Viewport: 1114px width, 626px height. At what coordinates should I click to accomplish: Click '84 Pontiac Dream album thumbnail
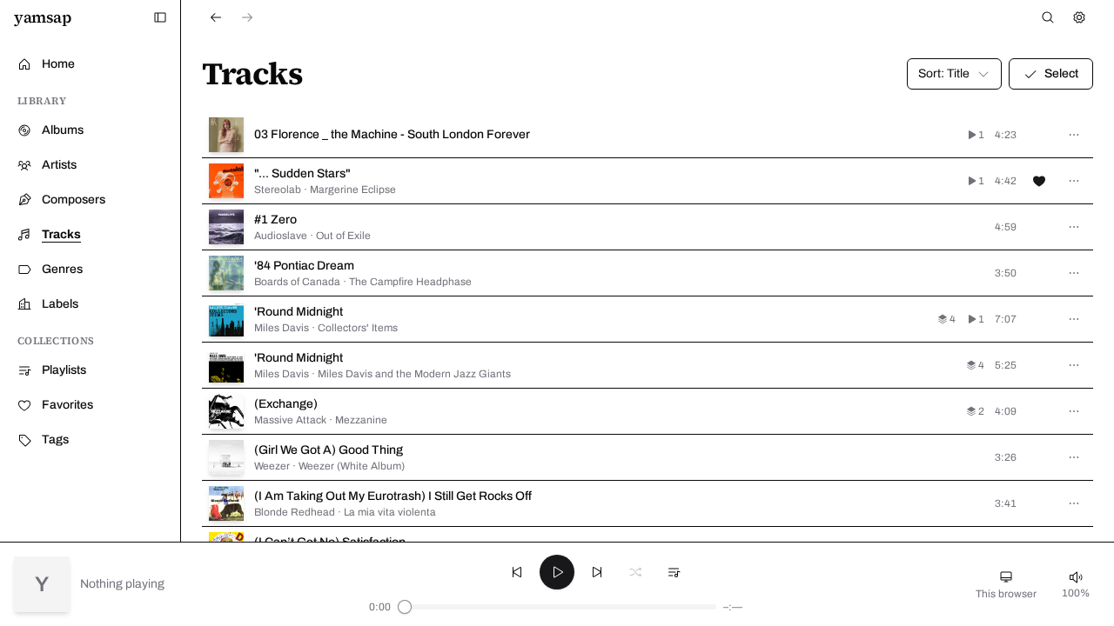pyautogui.click(x=226, y=273)
